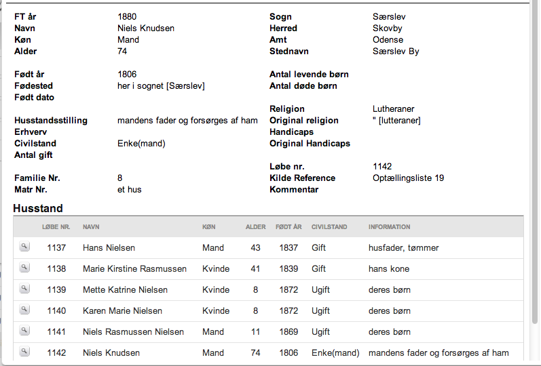Image resolution: width=541 pixels, height=366 pixels.
Task: Click the Information column header
Action: (389, 227)
